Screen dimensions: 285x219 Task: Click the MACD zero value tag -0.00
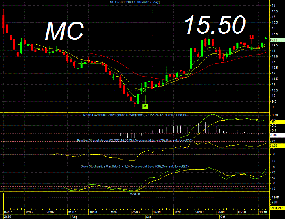pyautogui.click(x=276, y=135)
